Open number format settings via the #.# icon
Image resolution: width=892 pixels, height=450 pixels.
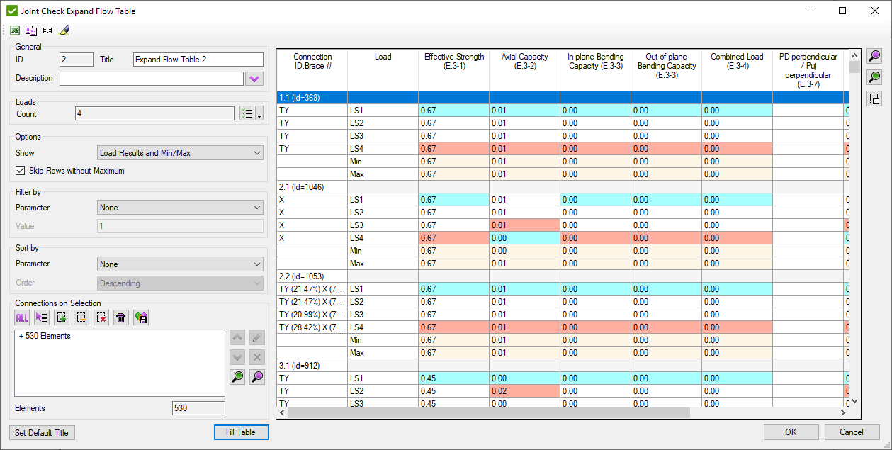tap(47, 30)
